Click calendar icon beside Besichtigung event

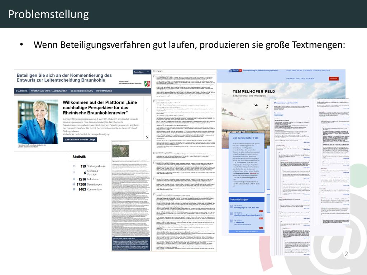click(x=231, y=207)
